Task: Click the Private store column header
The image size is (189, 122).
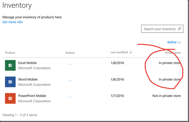Action: point(173,53)
